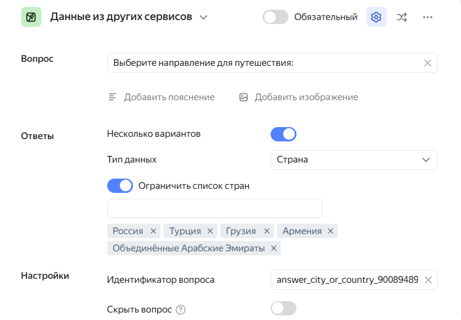
Task: Expand the Данные из других сервисов chevron
Action: [203, 17]
